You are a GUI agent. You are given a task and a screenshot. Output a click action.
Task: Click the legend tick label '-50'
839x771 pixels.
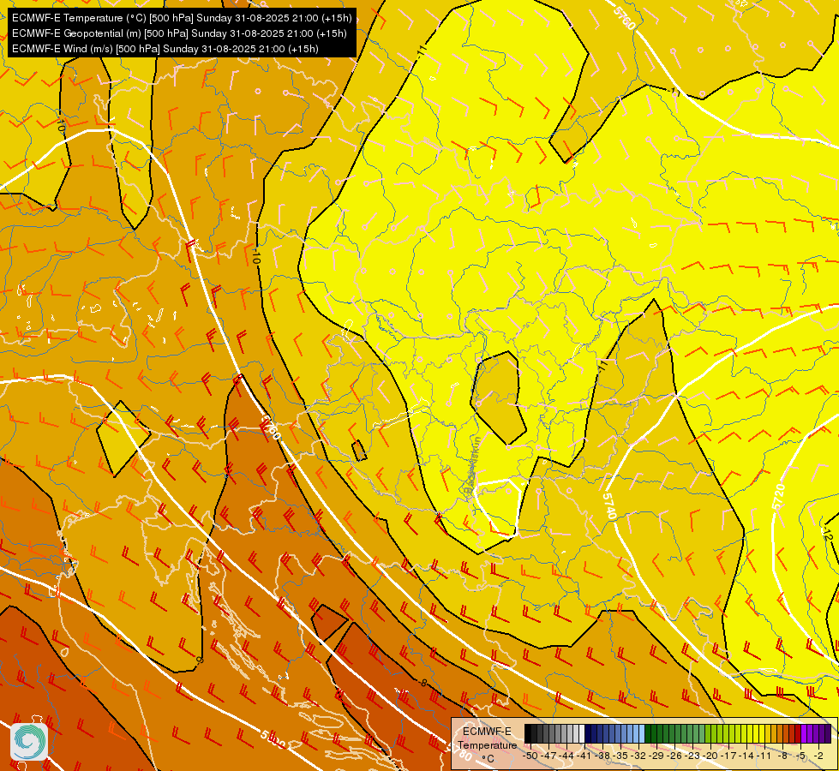[530, 756]
